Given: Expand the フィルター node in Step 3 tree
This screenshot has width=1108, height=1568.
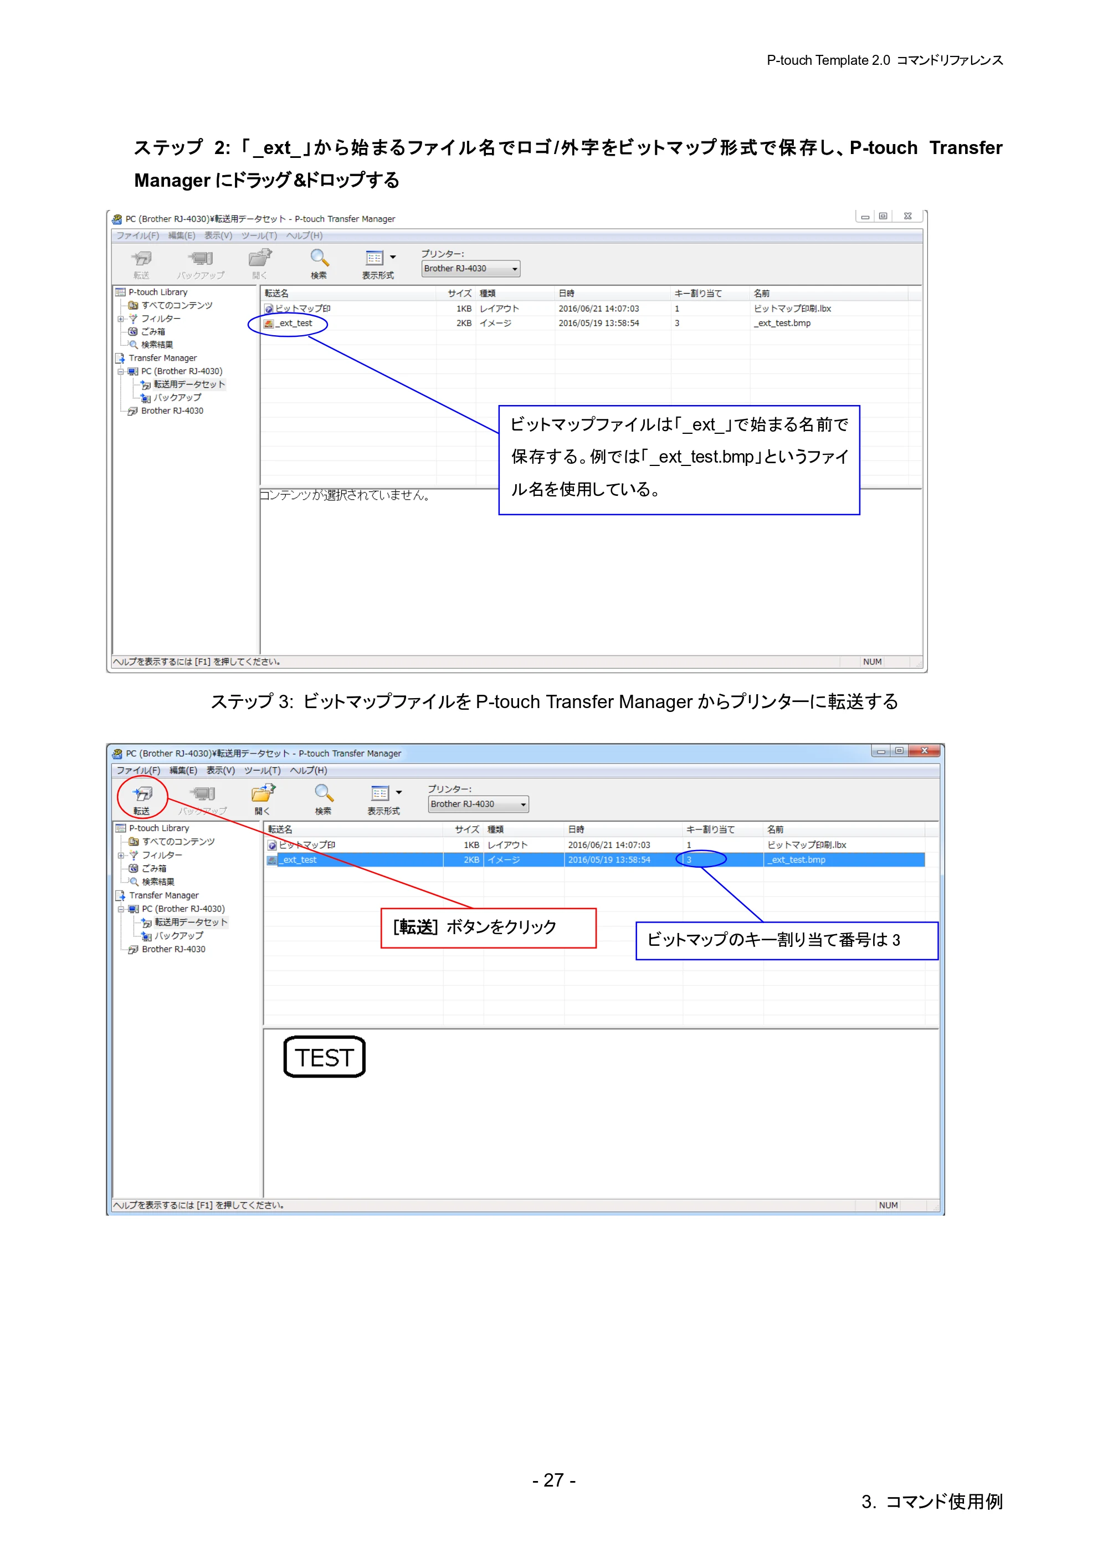Looking at the screenshot, I should 121,855.
